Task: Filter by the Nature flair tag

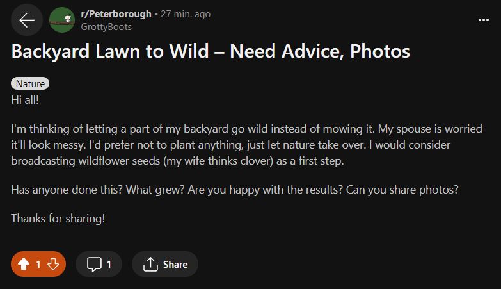Action: point(30,83)
